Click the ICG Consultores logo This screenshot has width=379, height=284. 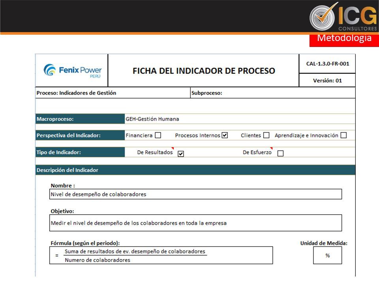pos(343,17)
